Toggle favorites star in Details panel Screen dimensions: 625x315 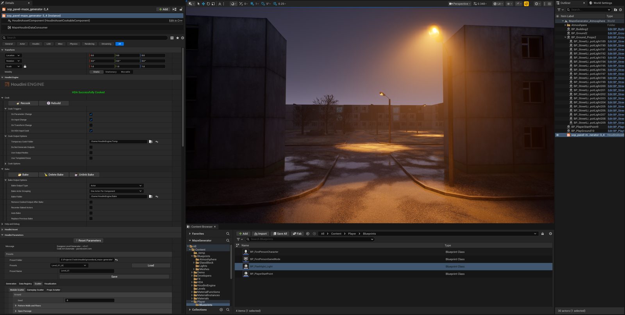[x=177, y=38]
